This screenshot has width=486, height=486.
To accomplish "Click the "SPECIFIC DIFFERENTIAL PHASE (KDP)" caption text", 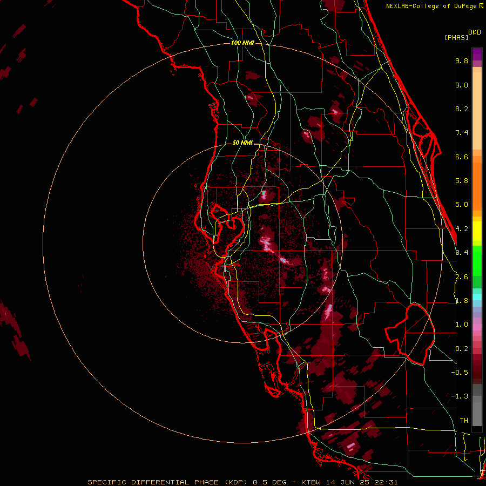I will (168, 482).
